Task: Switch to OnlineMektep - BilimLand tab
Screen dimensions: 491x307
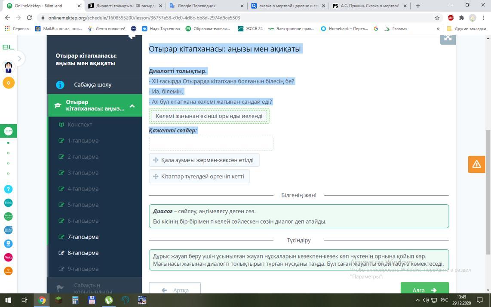Action: (x=38, y=6)
